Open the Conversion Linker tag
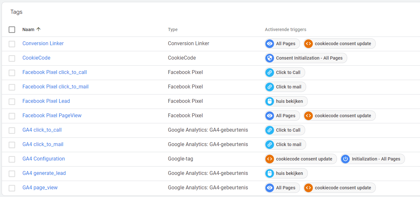 click(43, 44)
